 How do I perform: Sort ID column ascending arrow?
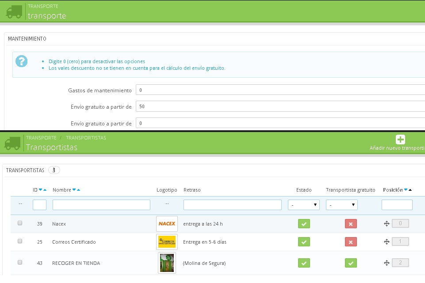click(45, 190)
